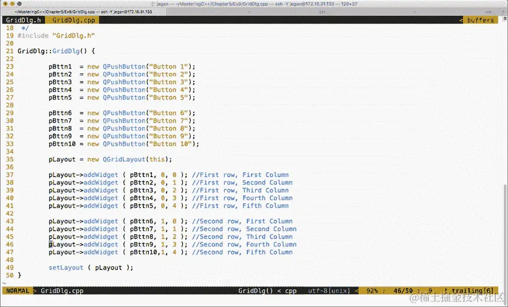The image size is (508, 307).
Task: Click setLayout on line 49
Action: pyautogui.click(x=66, y=268)
